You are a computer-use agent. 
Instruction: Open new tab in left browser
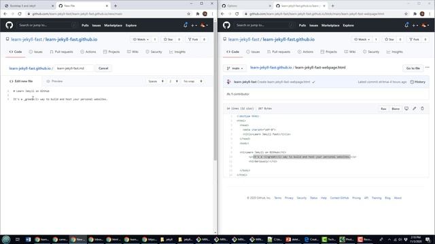[x=116, y=6]
